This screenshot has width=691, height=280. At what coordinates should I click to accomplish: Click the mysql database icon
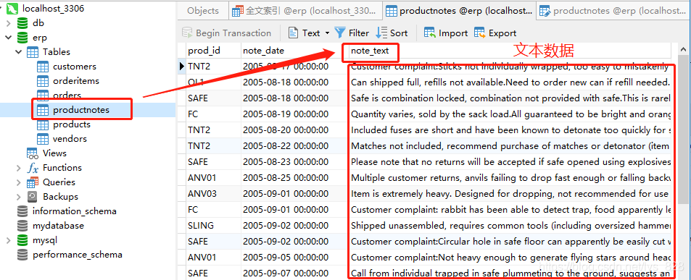(23, 240)
